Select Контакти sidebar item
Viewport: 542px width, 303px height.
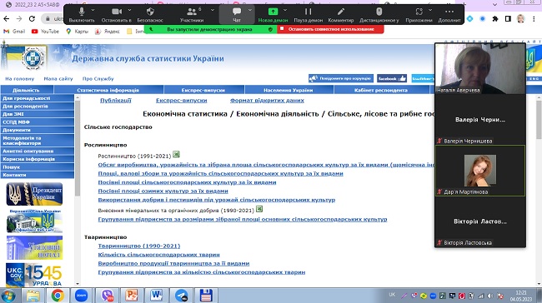click(38, 175)
